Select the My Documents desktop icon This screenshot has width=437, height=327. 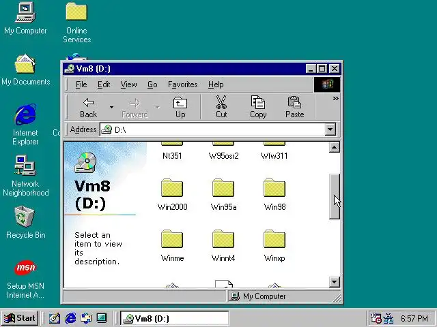(25, 69)
